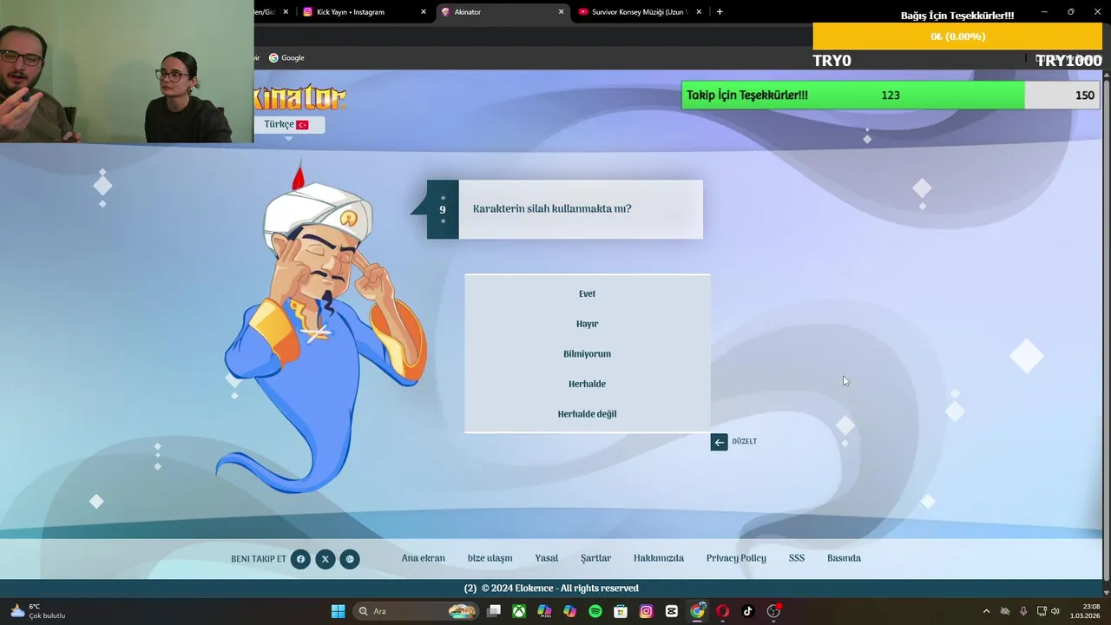This screenshot has width=1111, height=625.
Task: Click the webcam overlay video
Action: click(127, 71)
